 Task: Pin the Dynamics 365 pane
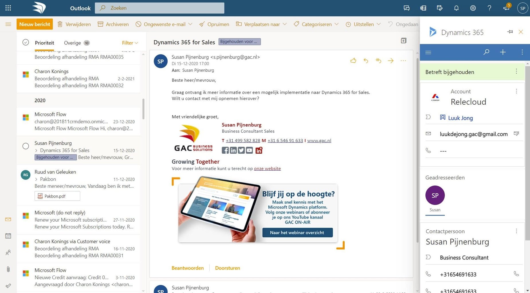tap(510, 32)
